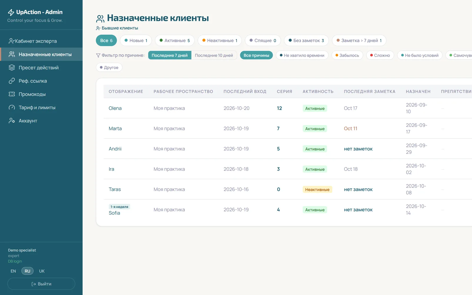Select the RU language option

(27, 271)
